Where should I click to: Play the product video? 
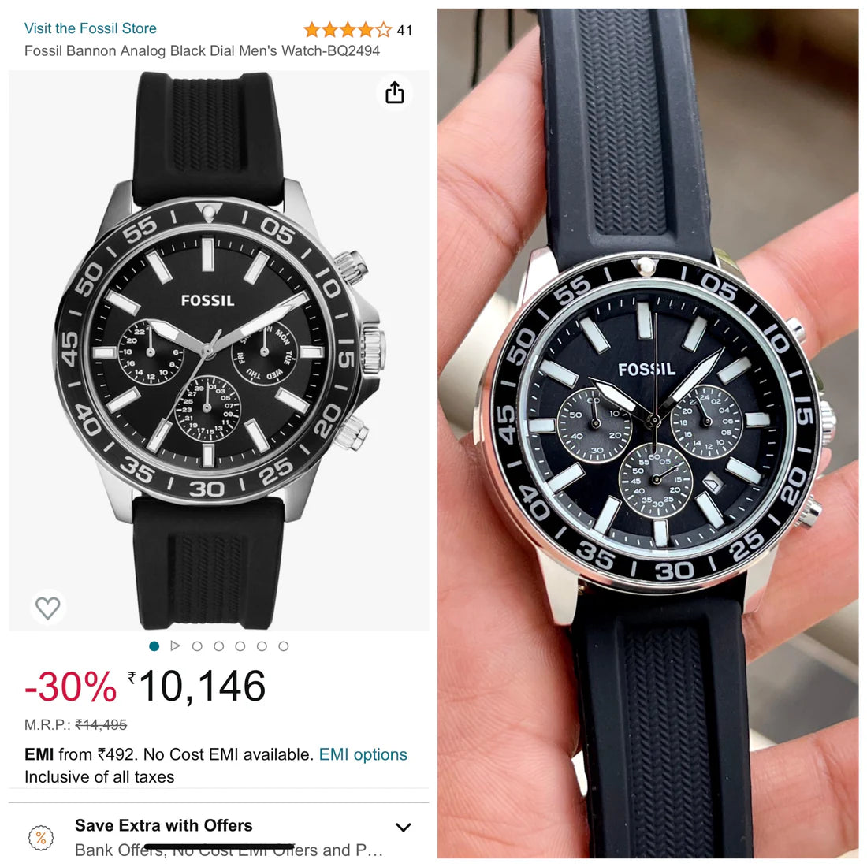[176, 646]
